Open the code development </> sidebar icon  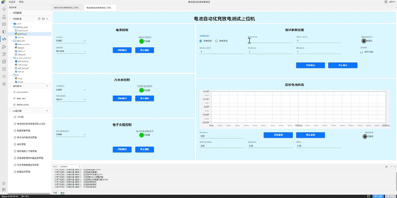(x=4, y=39)
